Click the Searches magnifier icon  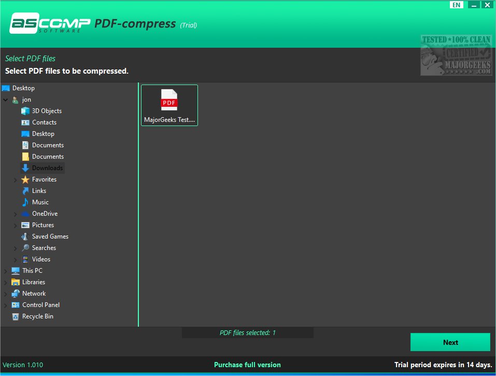click(25, 247)
